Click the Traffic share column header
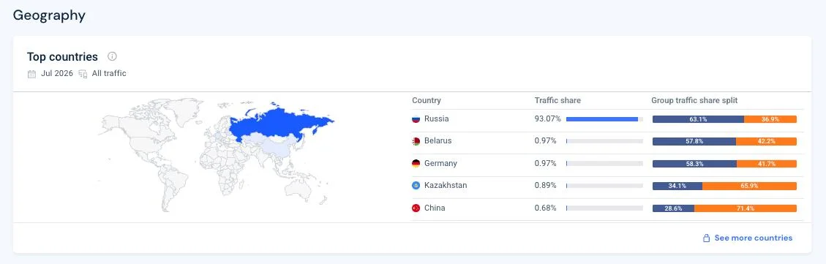Viewport: 826px width, 264px height. [557, 100]
